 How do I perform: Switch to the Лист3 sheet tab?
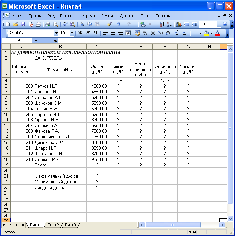pos(70,225)
